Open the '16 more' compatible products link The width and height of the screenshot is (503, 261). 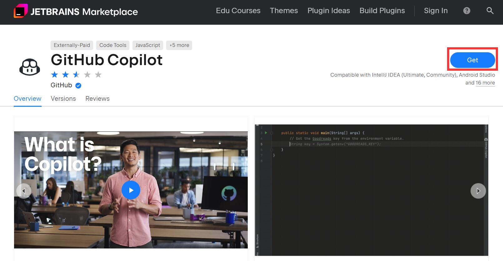coord(485,83)
